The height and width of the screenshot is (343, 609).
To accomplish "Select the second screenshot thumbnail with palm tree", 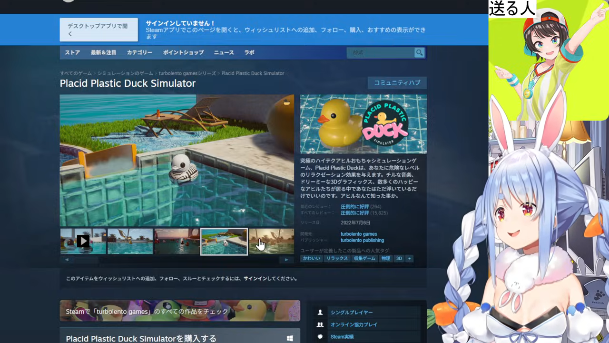I will [x=130, y=242].
